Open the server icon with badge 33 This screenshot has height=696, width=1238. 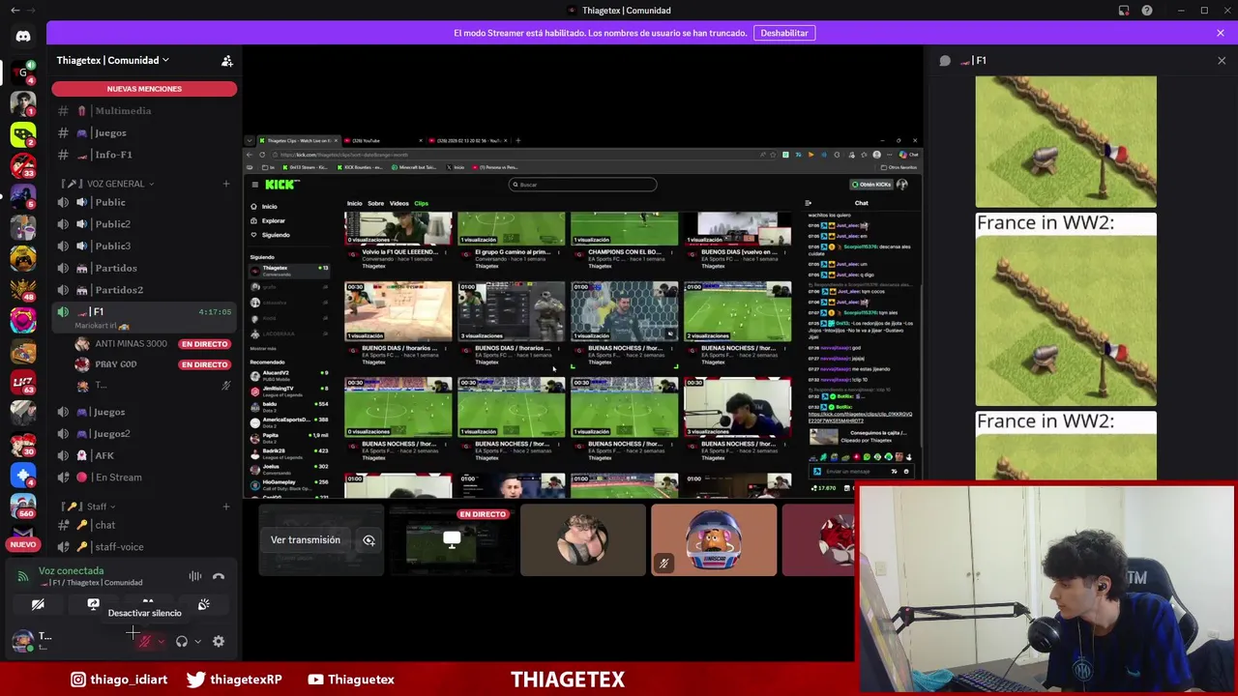pyautogui.click(x=23, y=164)
